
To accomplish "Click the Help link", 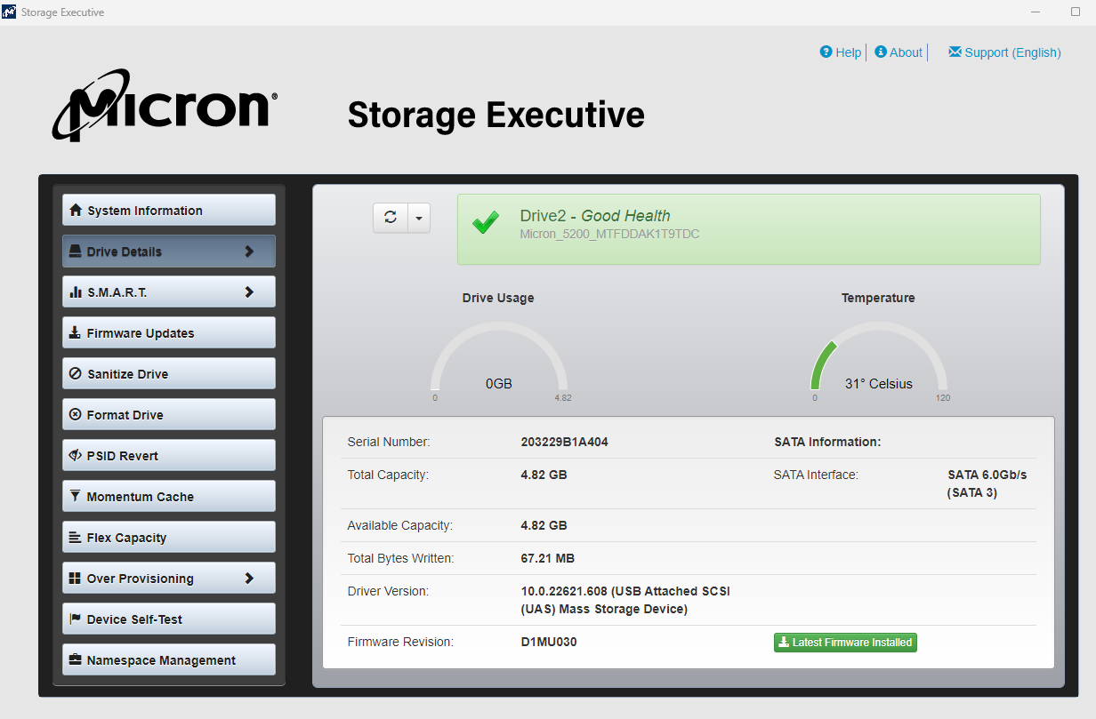I will 849,52.
